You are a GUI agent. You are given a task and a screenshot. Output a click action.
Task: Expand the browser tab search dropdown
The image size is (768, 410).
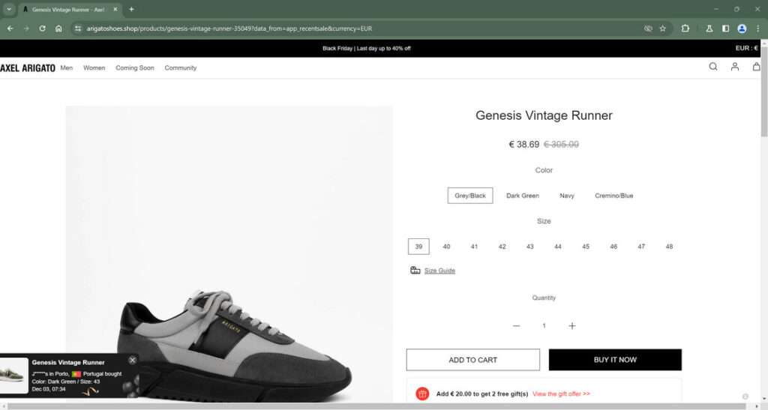(8, 9)
